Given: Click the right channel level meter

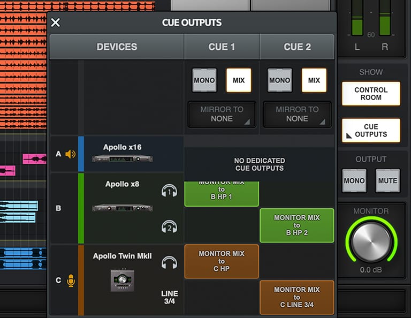Looking at the screenshot, I should pyautogui.click(x=385, y=18).
